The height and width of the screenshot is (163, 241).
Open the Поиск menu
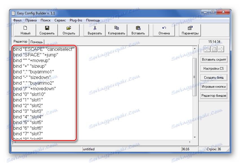point(45,20)
